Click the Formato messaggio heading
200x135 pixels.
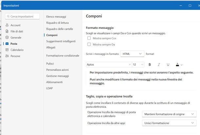point(100,28)
